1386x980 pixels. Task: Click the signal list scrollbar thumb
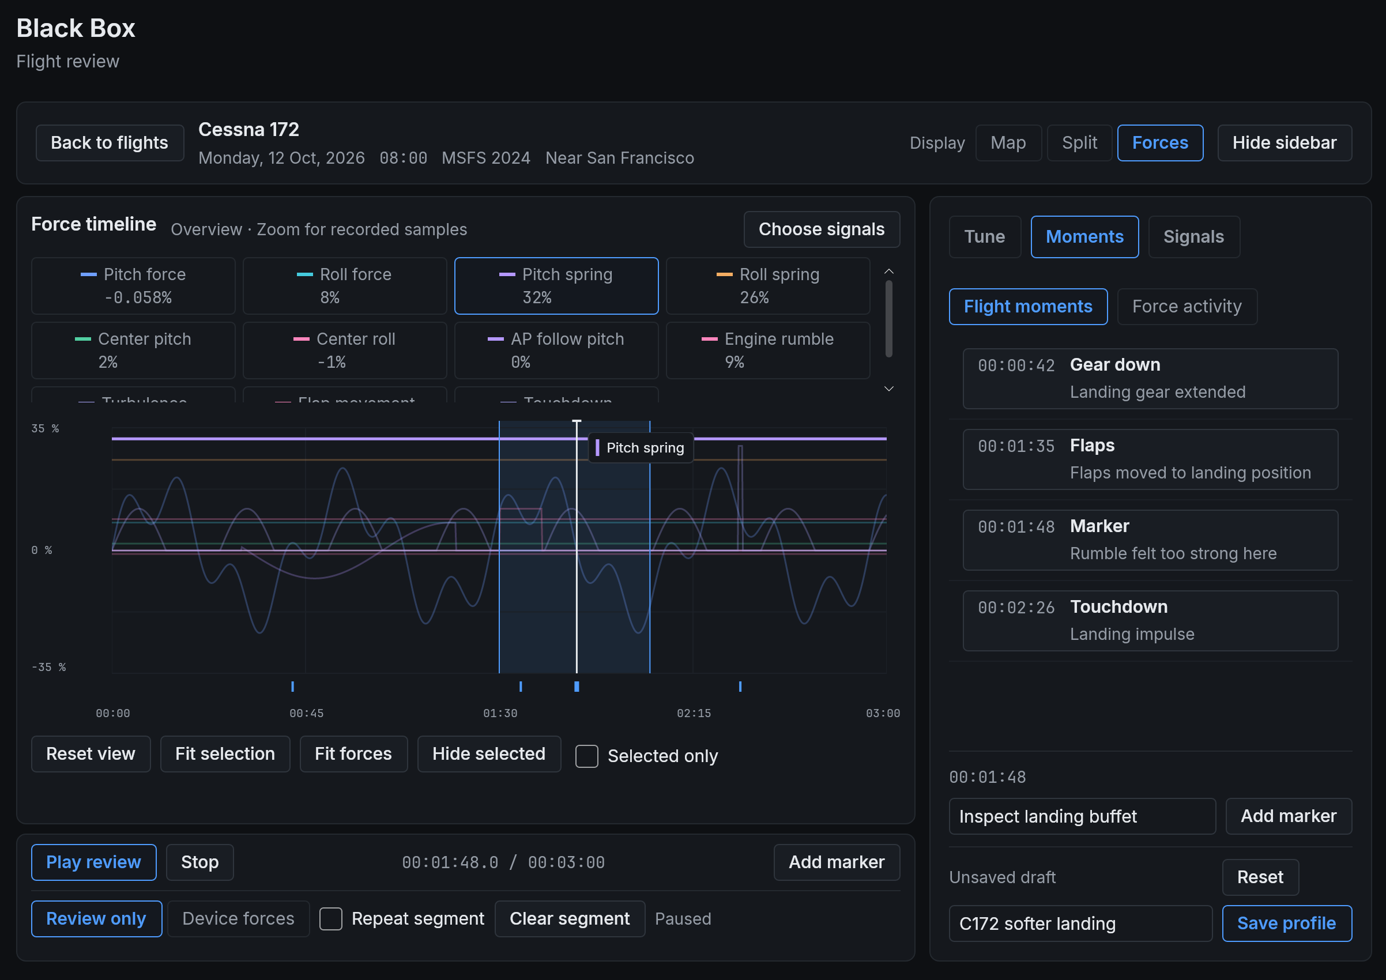[888, 319]
